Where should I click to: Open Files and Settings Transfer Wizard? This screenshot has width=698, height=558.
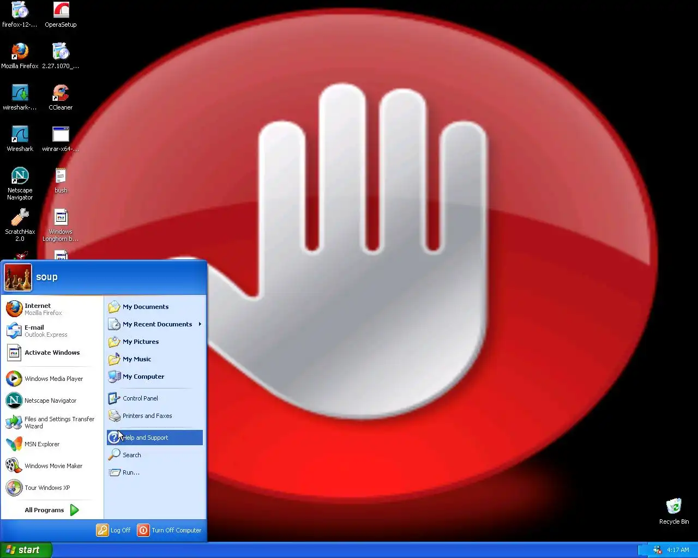(x=52, y=422)
